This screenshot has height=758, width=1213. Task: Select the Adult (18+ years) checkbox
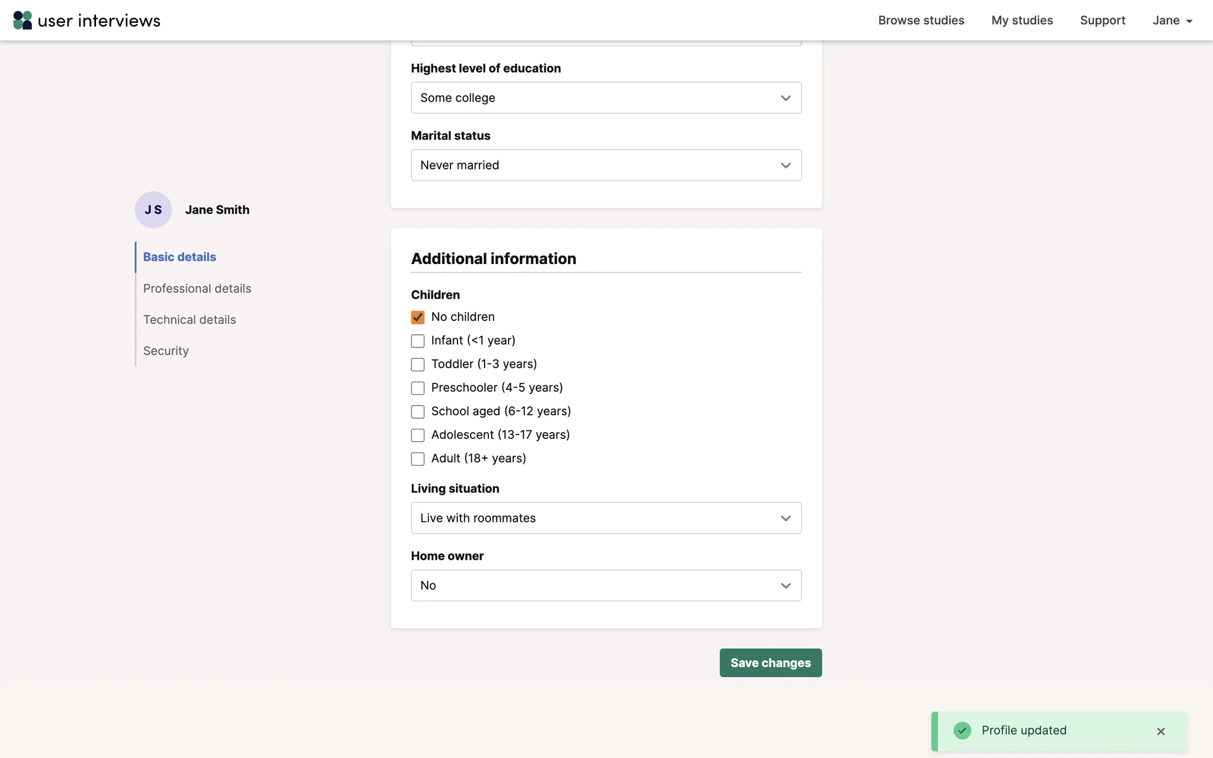pyautogui.click(x=418, y=459)
